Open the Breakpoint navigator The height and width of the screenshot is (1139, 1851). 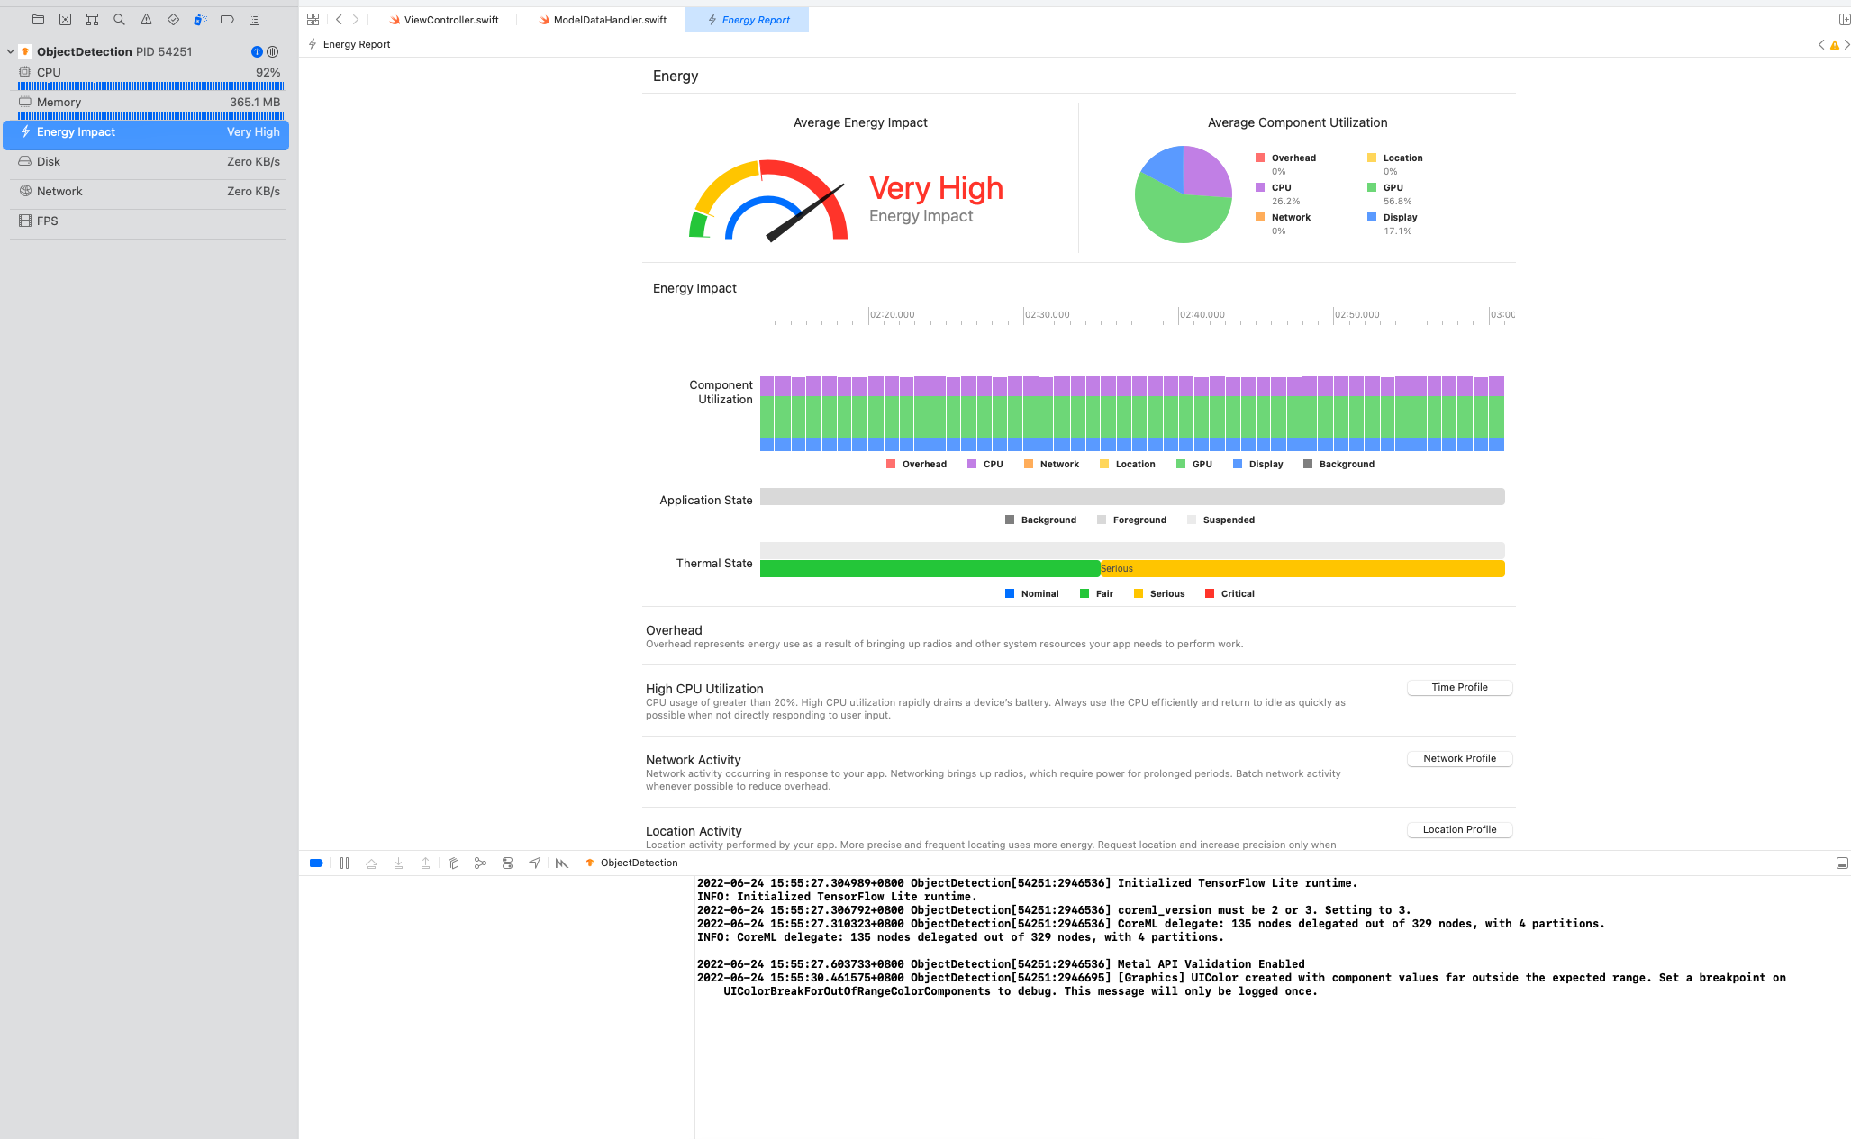227,19
